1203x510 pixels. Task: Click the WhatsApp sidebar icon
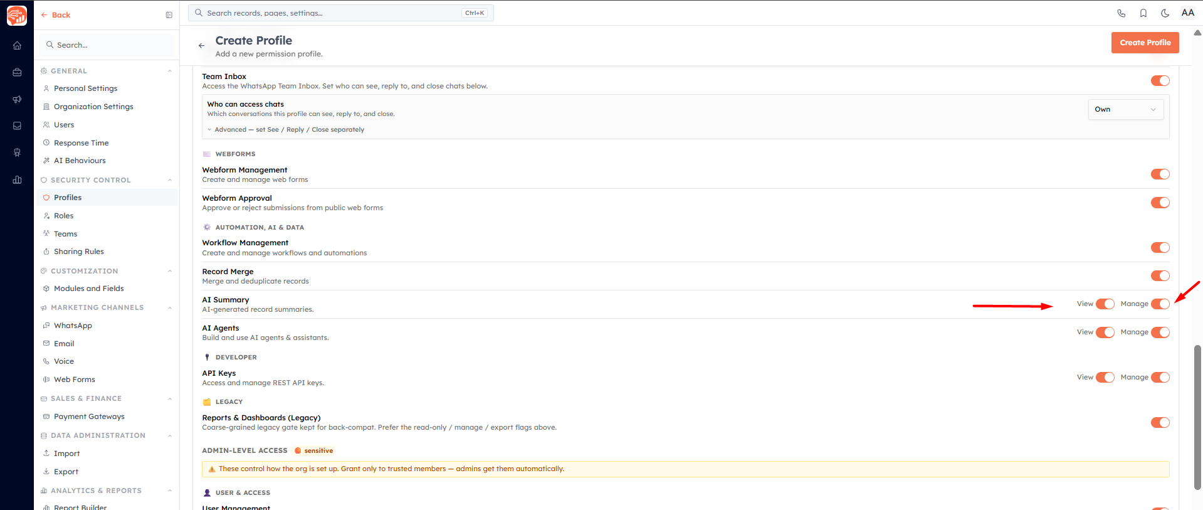point(46,326)
